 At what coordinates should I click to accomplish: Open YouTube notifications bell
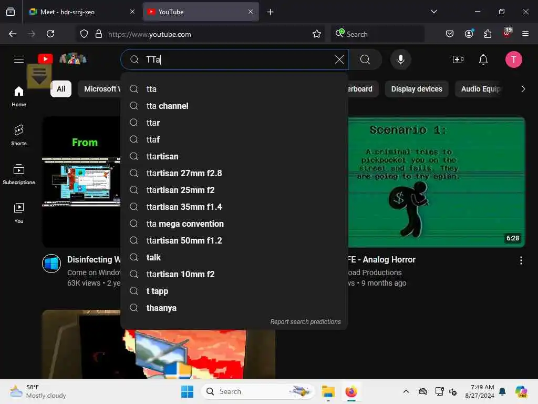(x=483, y=59)
